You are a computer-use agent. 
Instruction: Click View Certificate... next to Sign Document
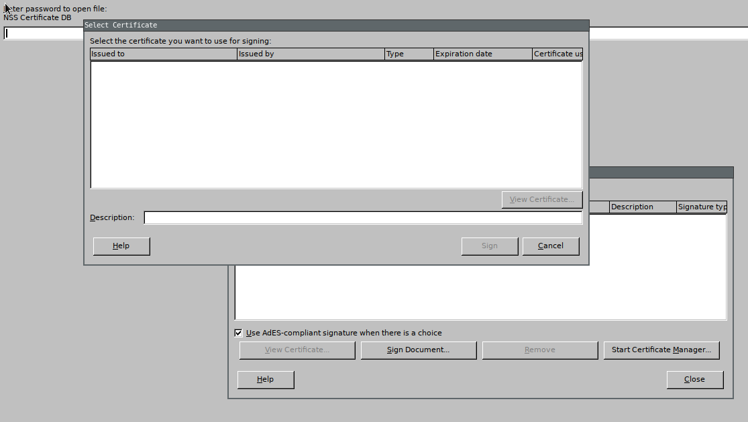click(297, 350)
